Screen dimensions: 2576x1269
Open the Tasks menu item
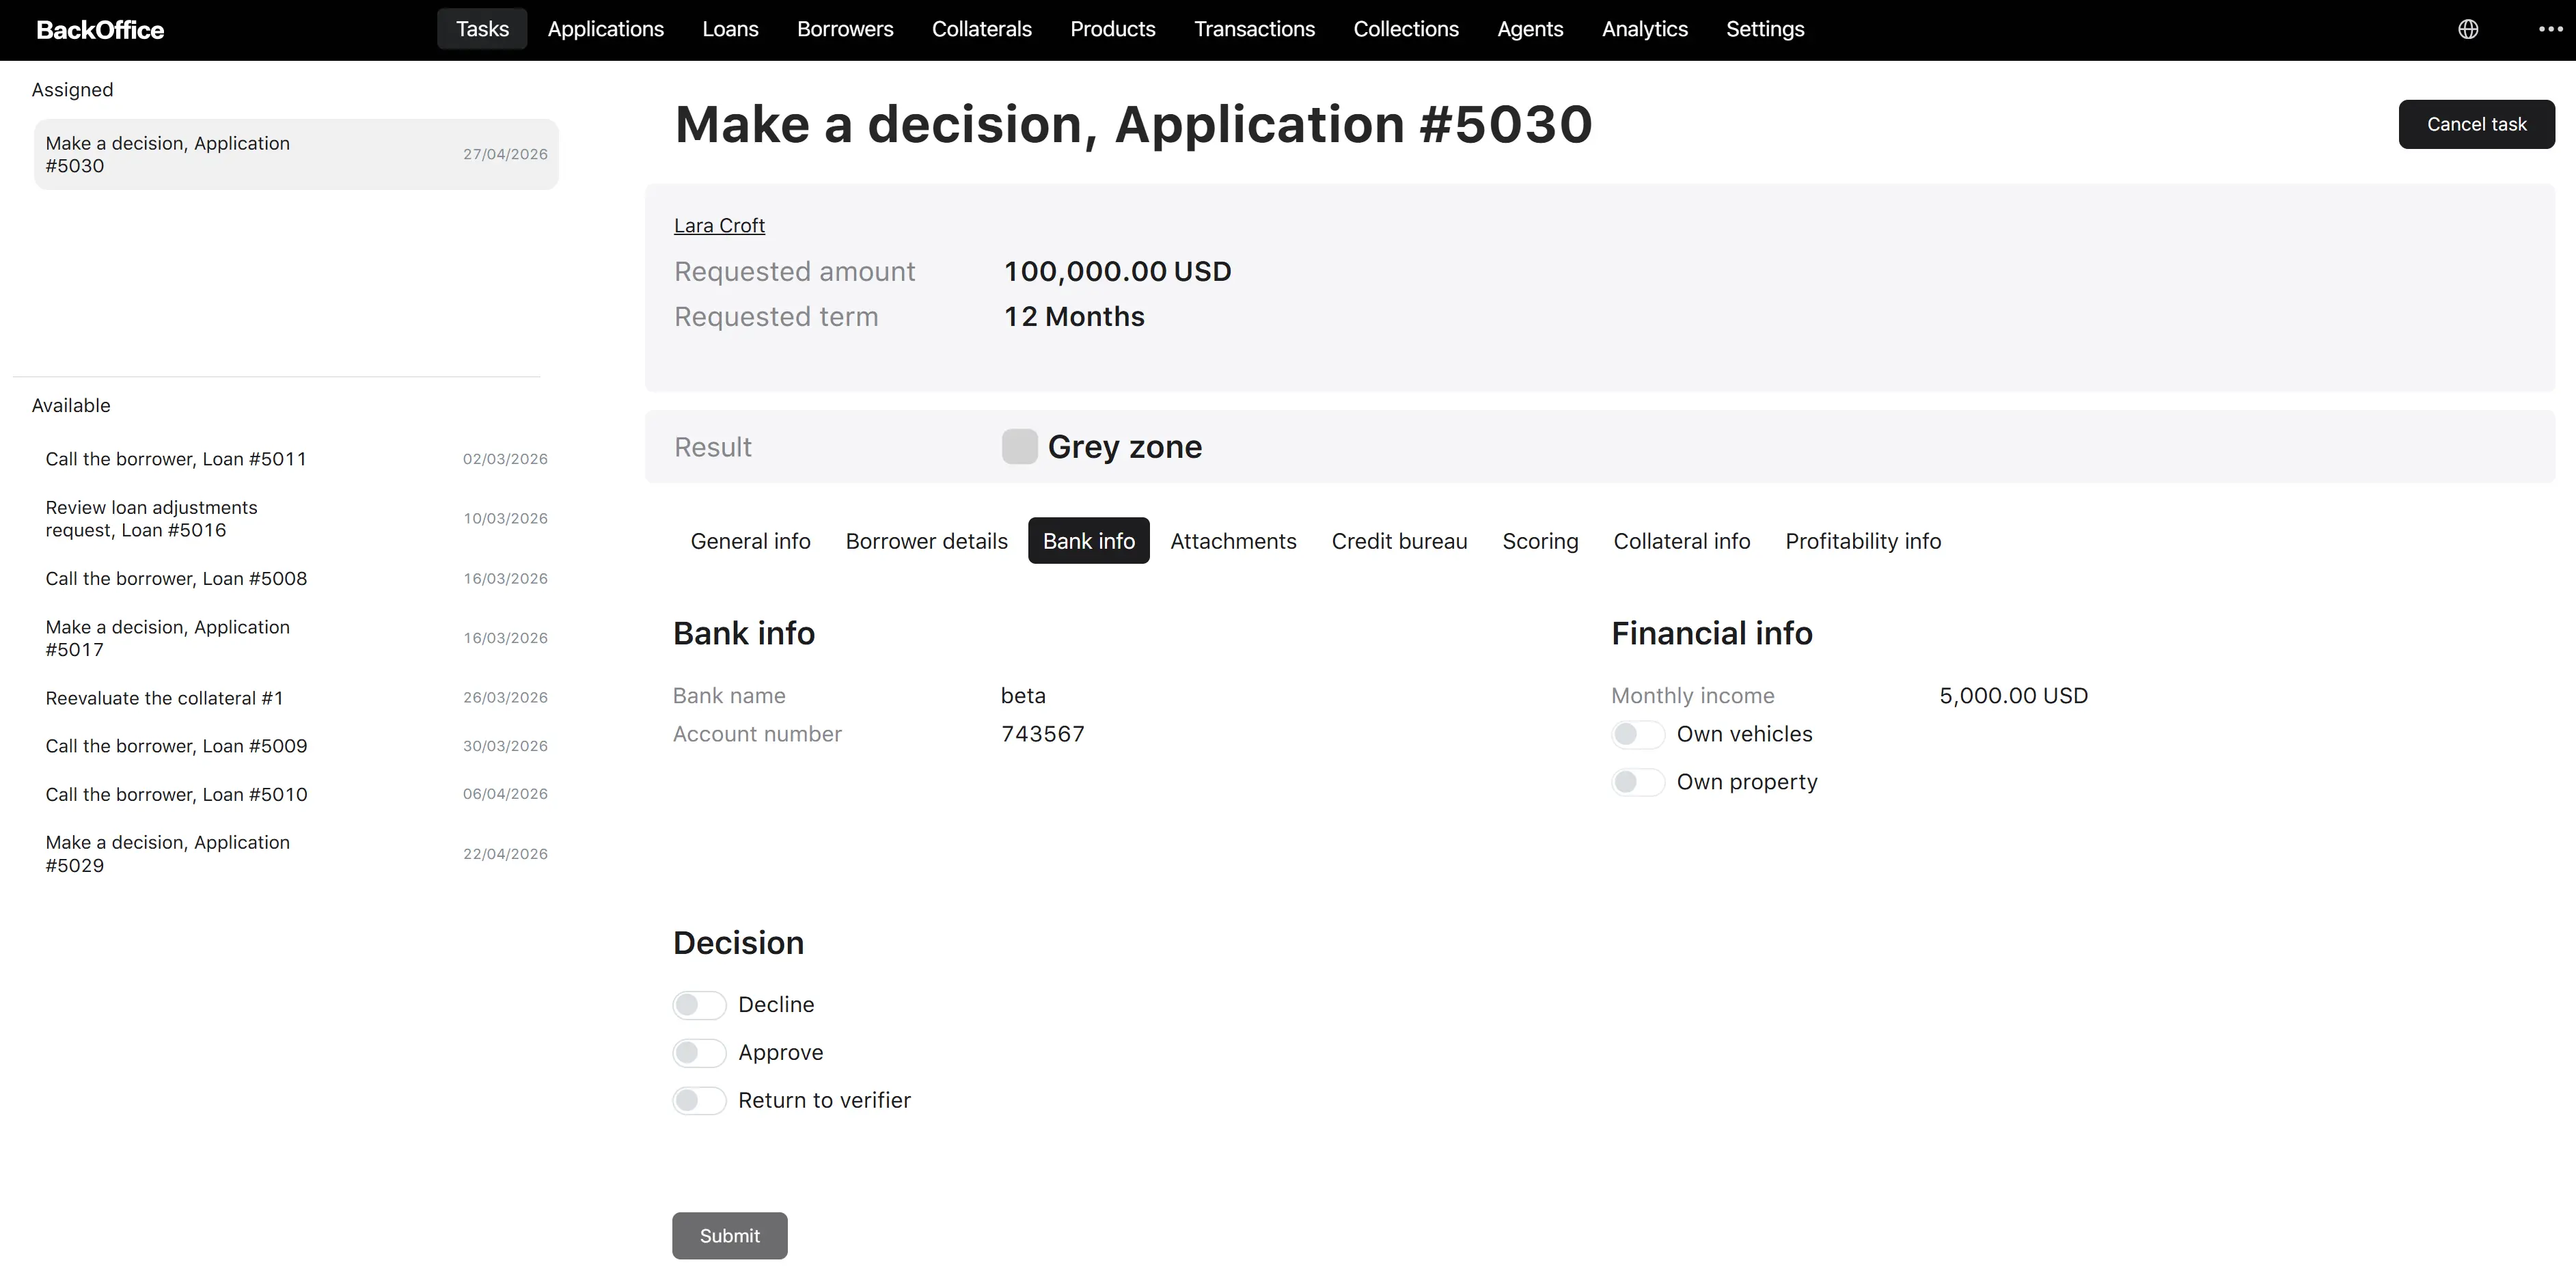(x=482, y=29)
